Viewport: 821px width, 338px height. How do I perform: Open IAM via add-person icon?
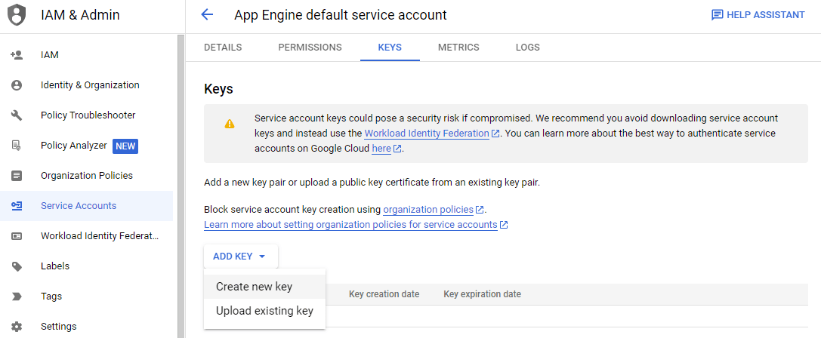pos(16,55)
